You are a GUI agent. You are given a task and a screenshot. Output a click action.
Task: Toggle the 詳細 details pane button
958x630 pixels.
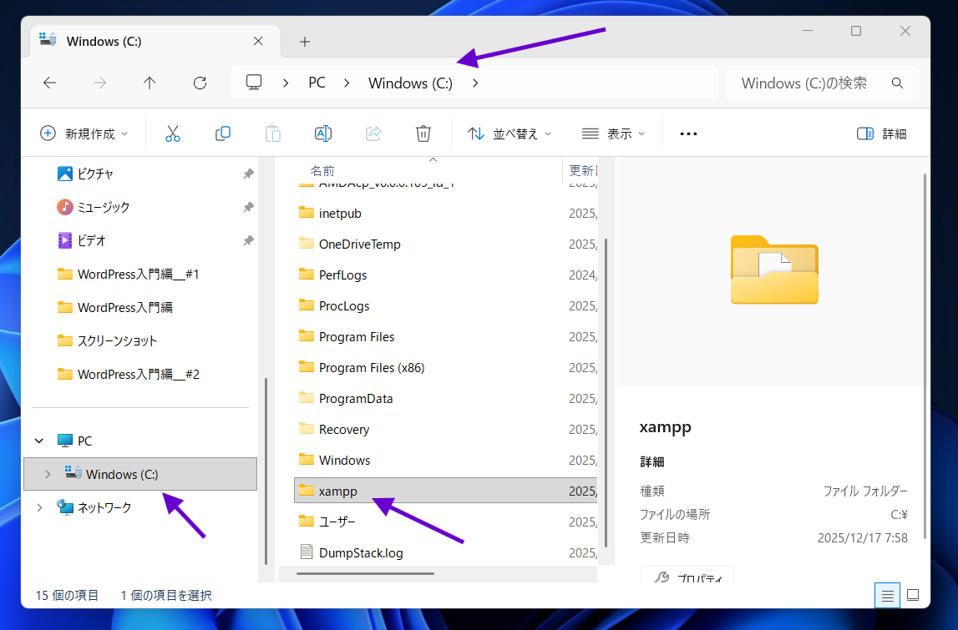point(882,134)
